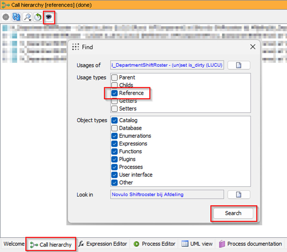
Task: Uncheck the Expressions object type
Action: click(114, 144)
